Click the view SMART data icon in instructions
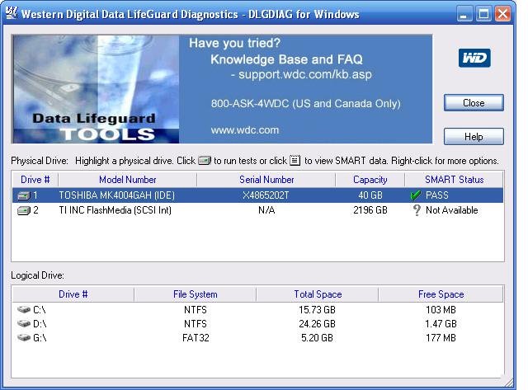 point(295,160)
